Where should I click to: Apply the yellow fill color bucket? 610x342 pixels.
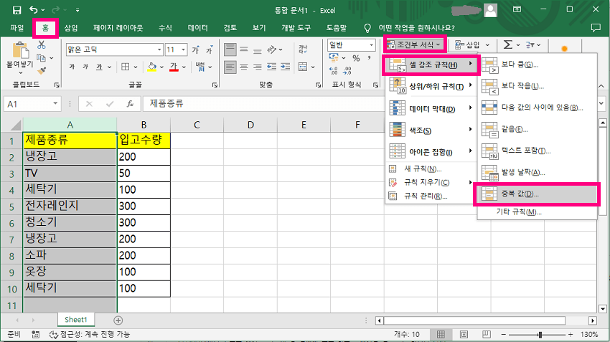click(152, 67)
